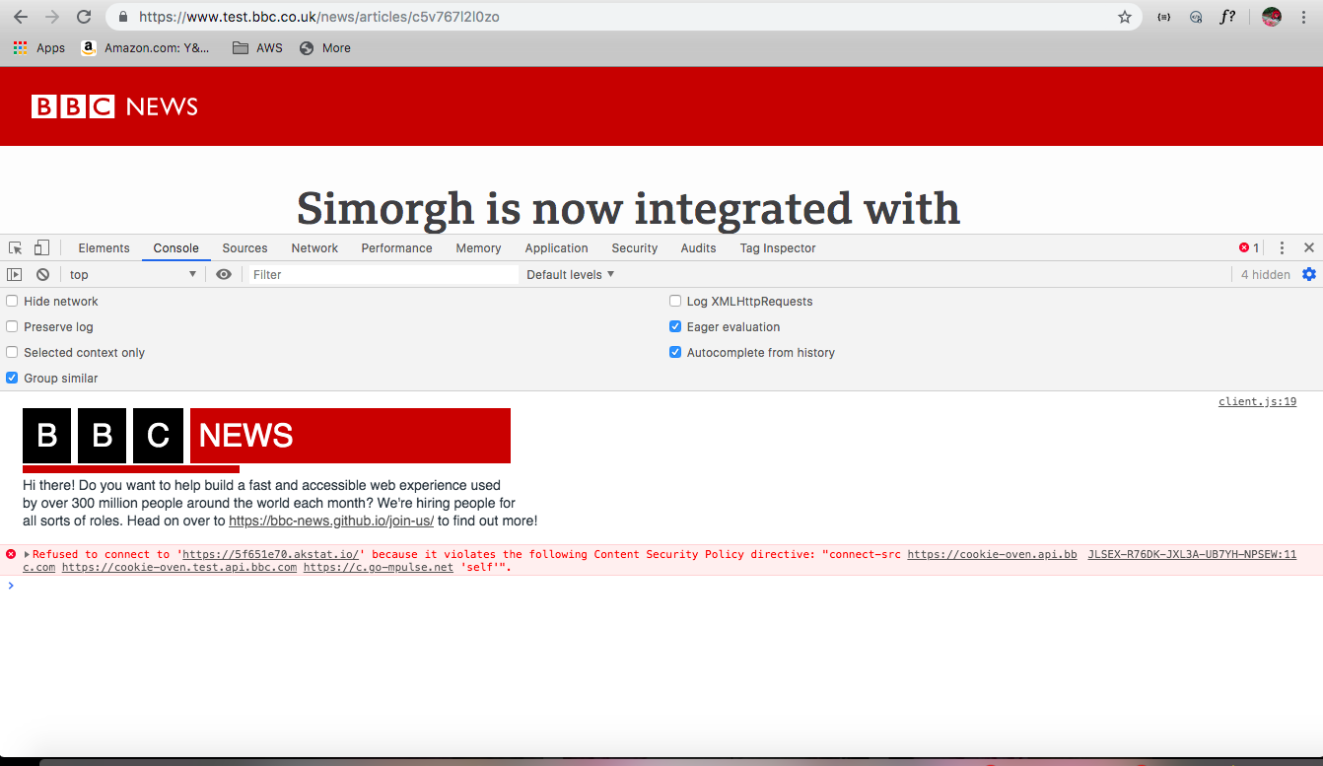Open the client.js:19 source link
The image size is (1323, 766).
1257,401
